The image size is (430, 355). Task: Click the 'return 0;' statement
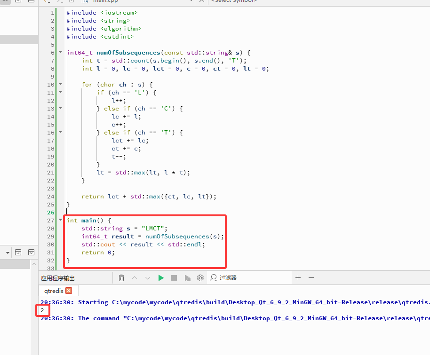[x=98, y=252]
